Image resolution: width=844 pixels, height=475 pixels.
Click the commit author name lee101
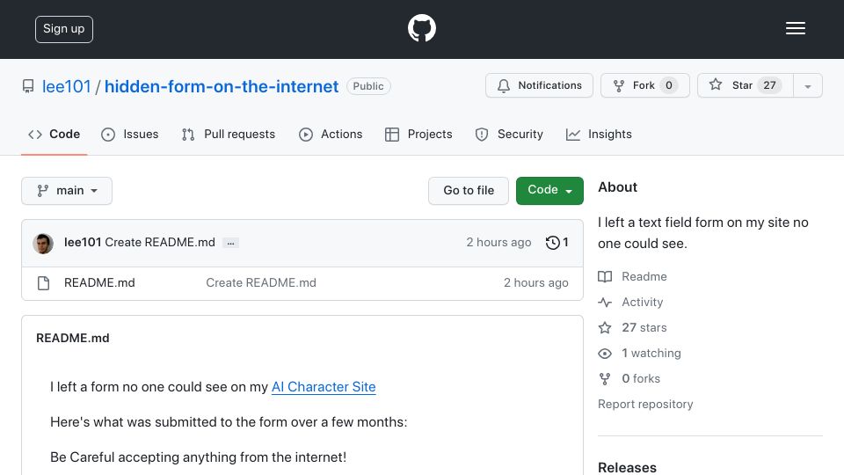tap(83, 243)
